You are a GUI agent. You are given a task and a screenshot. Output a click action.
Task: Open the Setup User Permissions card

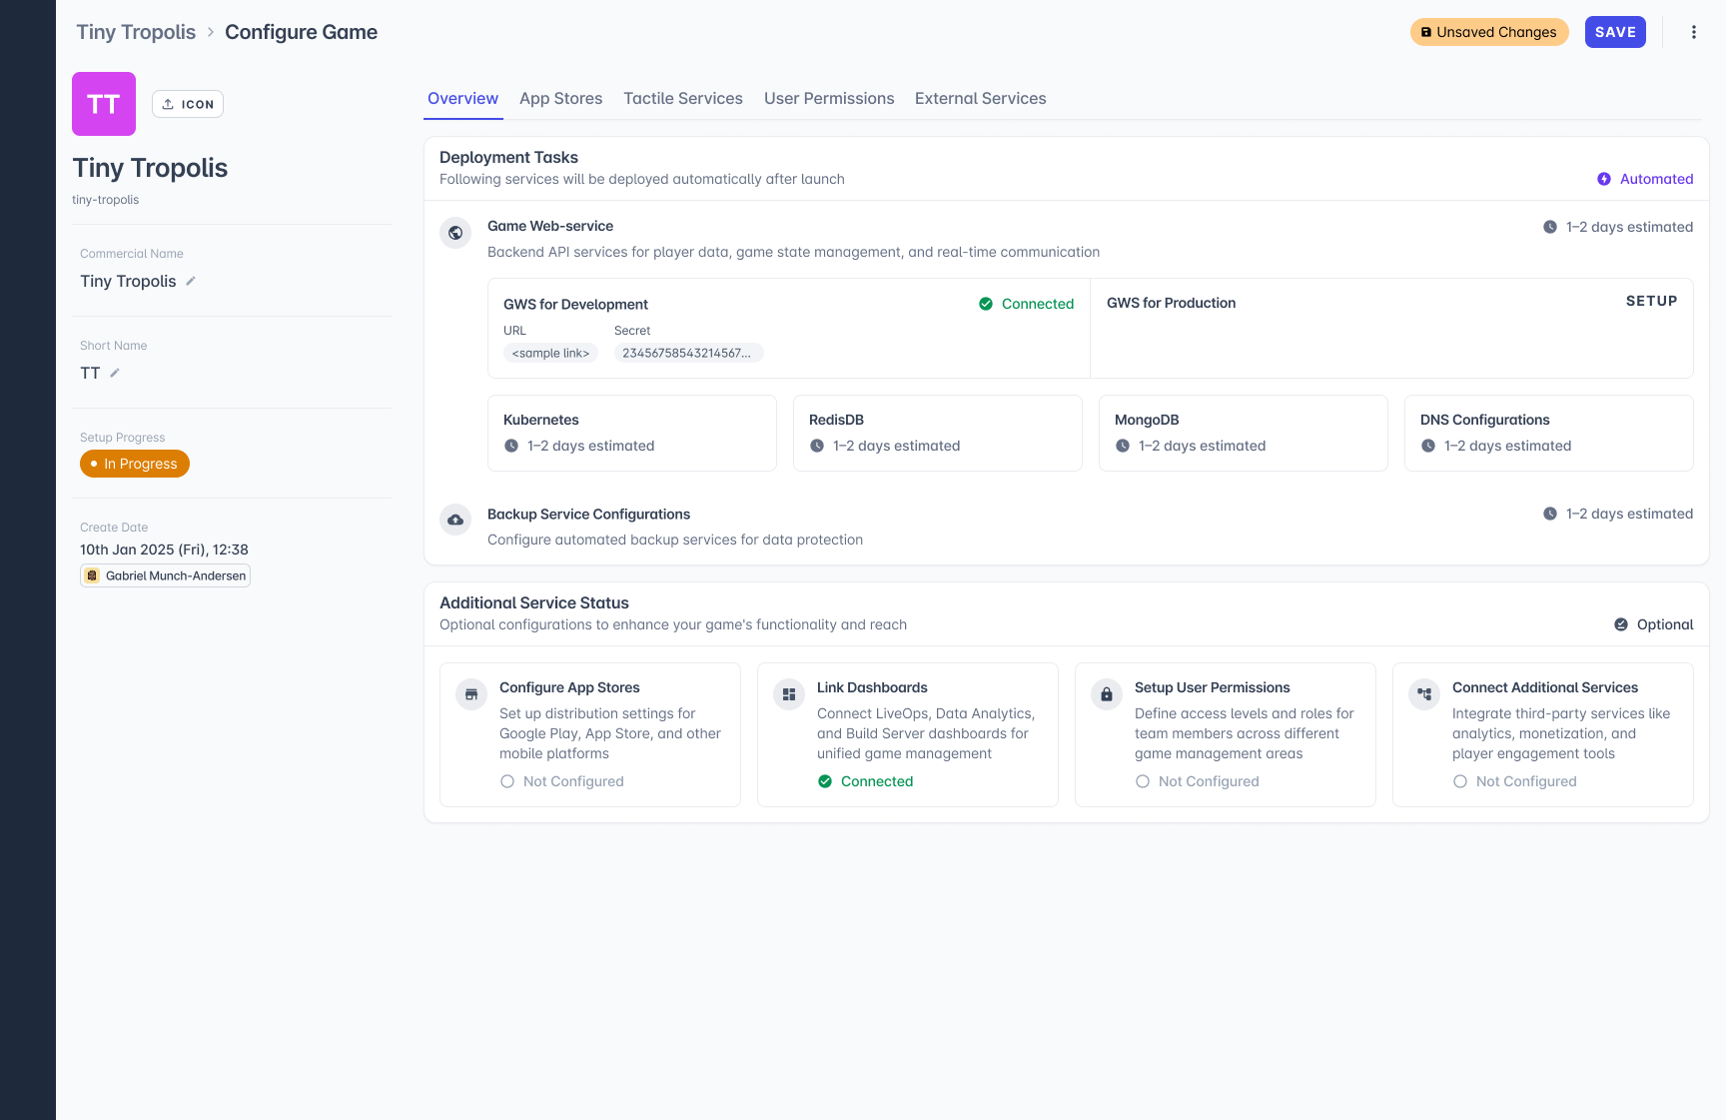(x=1226, y=734)
